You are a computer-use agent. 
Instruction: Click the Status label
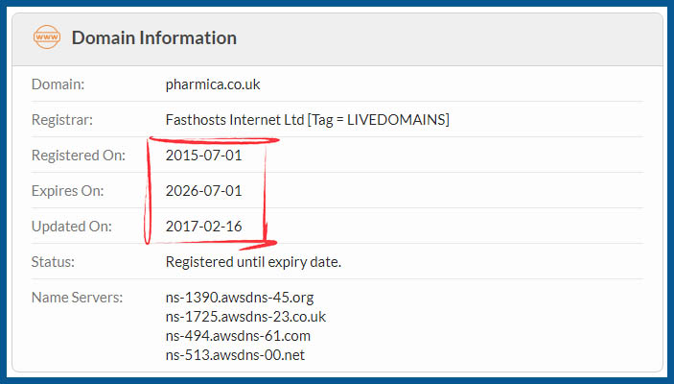click(x=53, y=262)
